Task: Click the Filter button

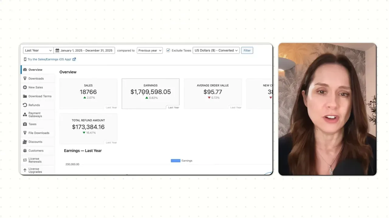Action: pyautogui.click(x=247, y=50)
